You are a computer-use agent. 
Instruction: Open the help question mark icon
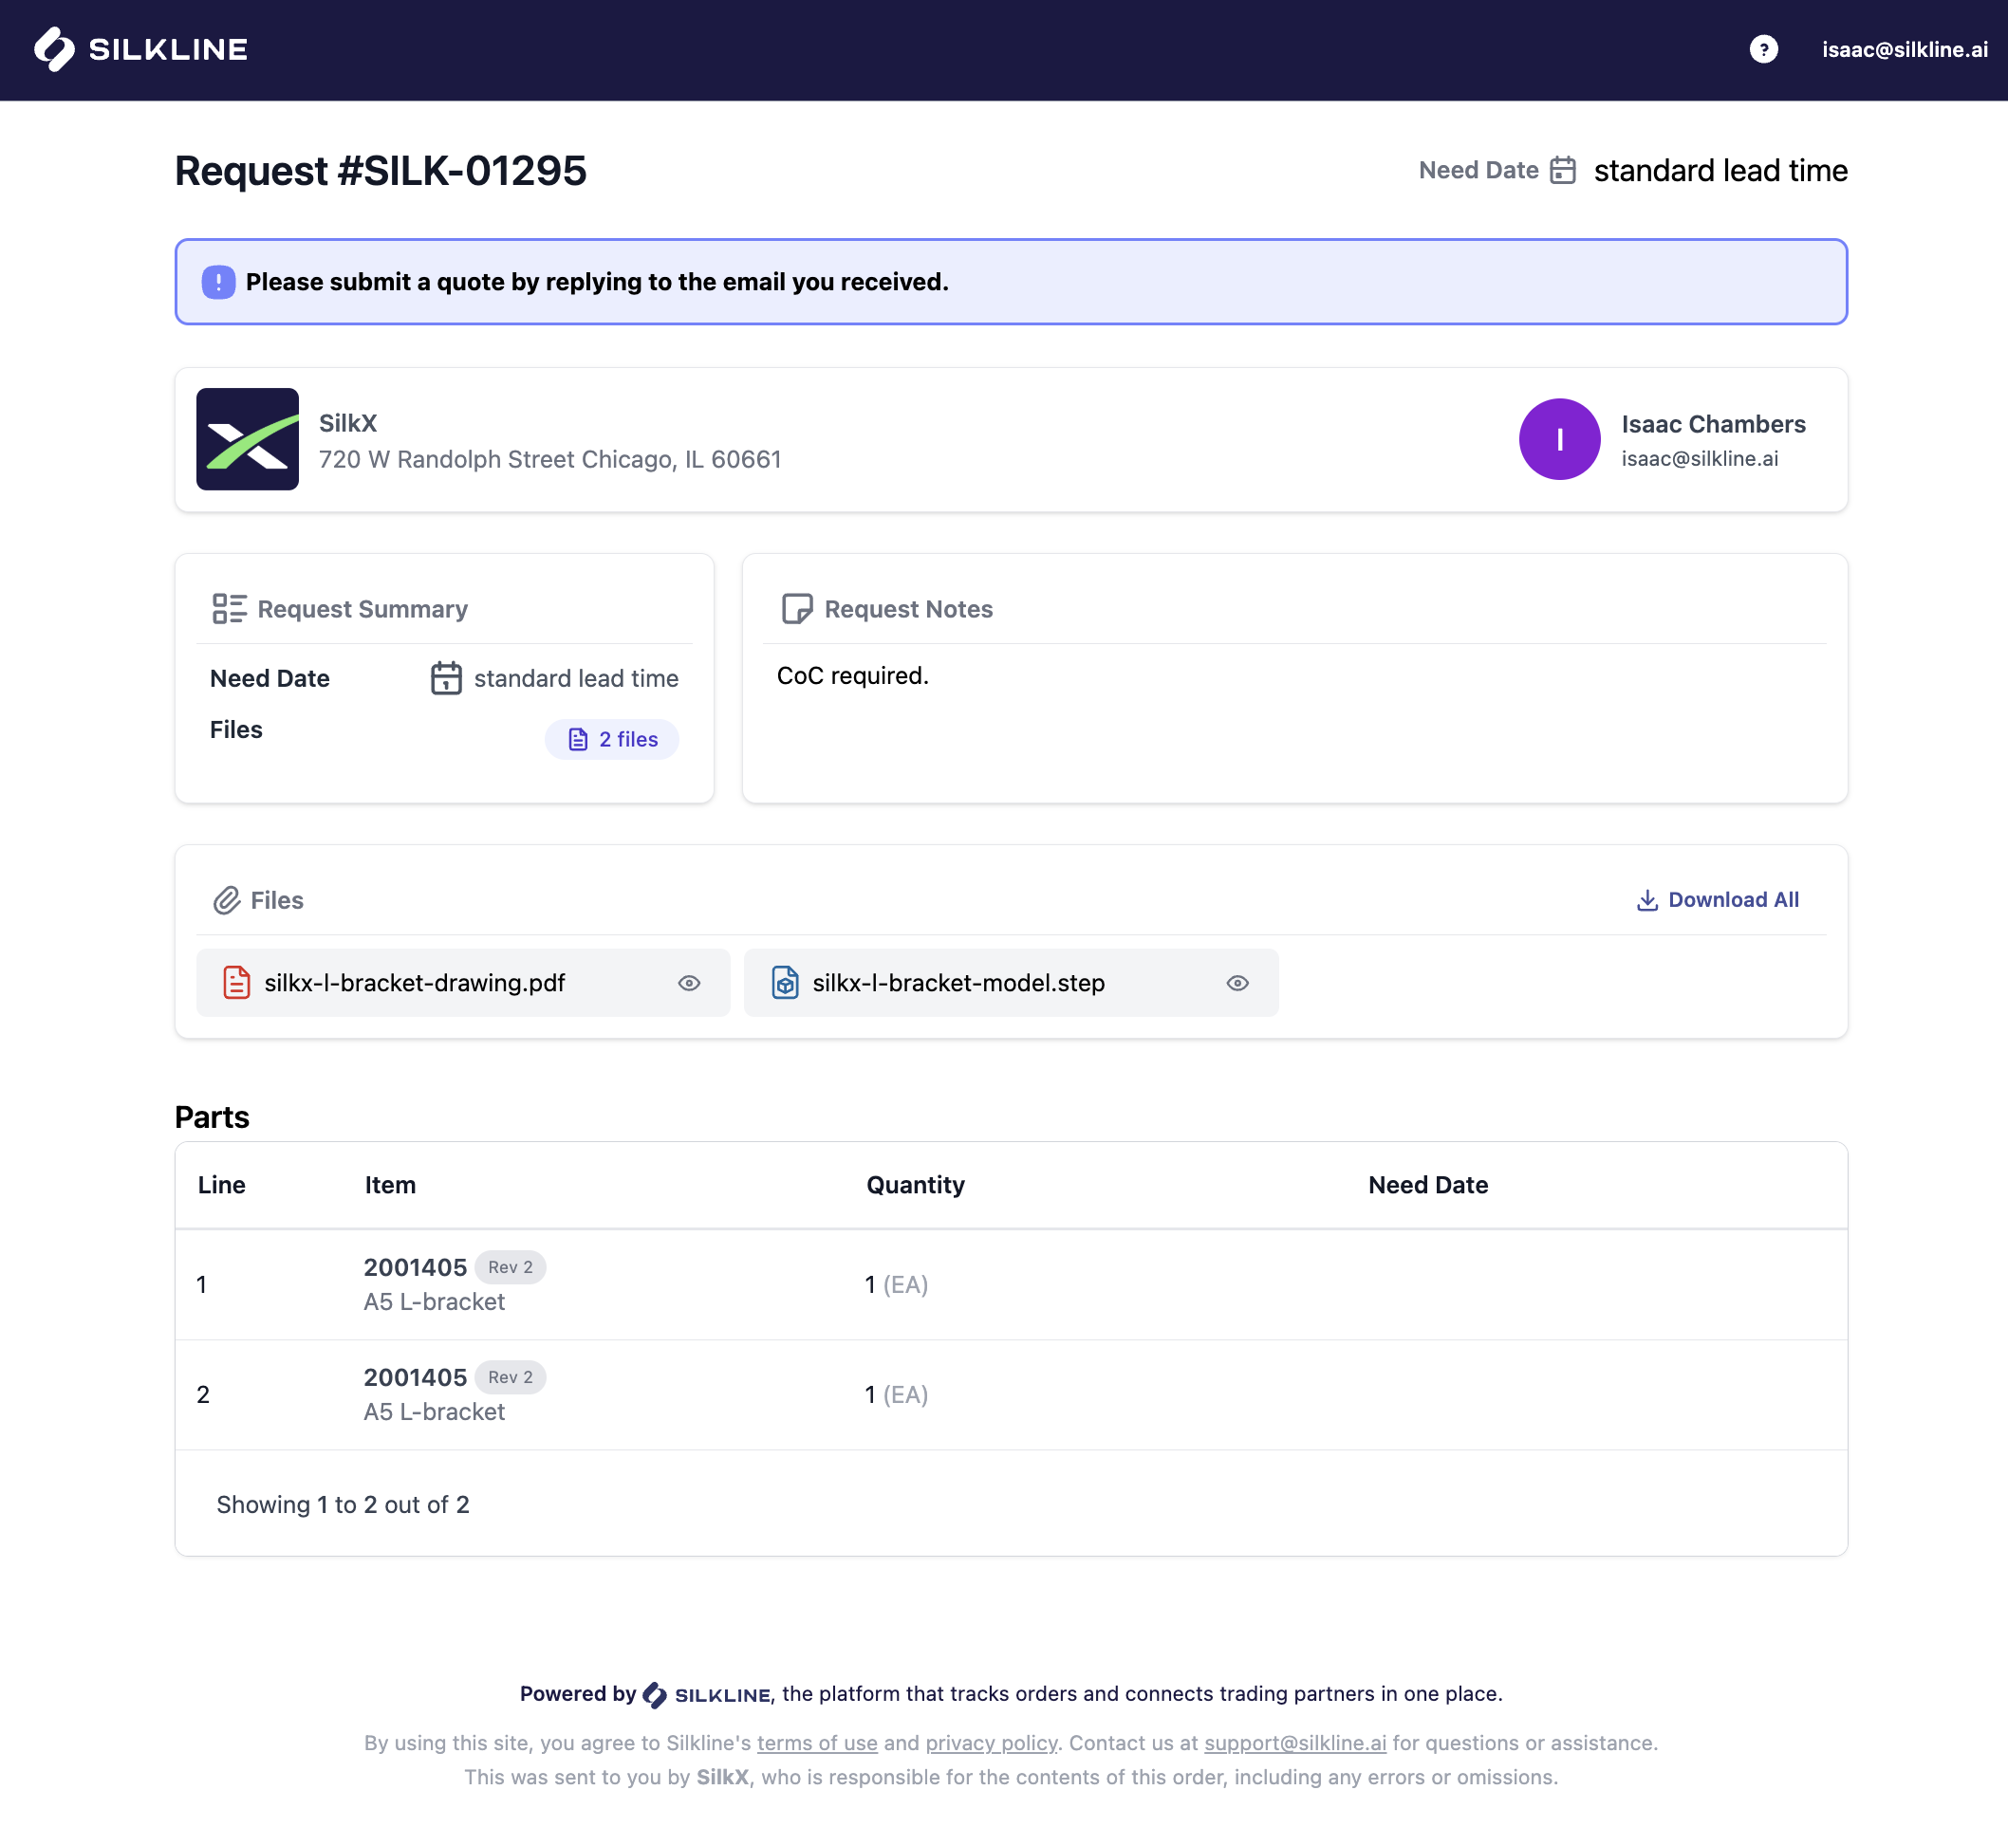pos(1763,48)
